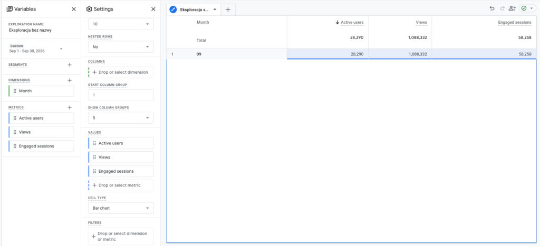Click row 1 Views value 1,088,332
540x246 pixels.
(417, 54)
